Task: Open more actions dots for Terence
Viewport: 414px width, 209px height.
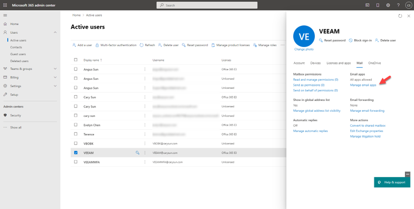Action: [145, 134]
